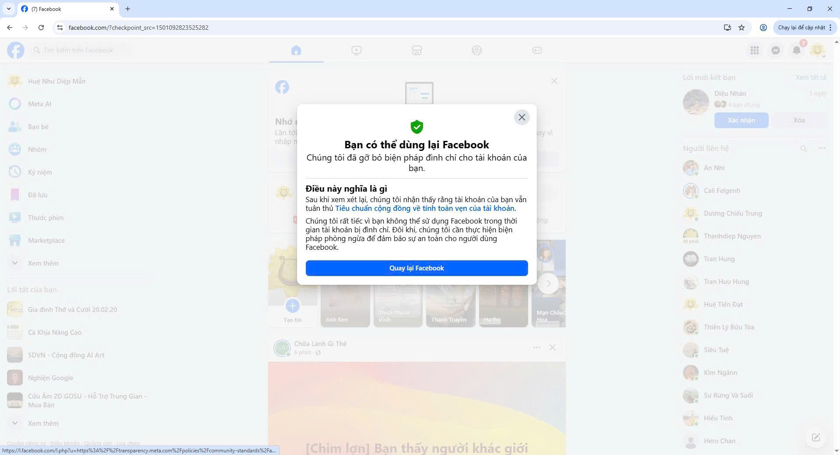The width and height of the screenshot is (840, 455).
Task: Click the Quay lại Facebook button
Action: pos(416,268)
